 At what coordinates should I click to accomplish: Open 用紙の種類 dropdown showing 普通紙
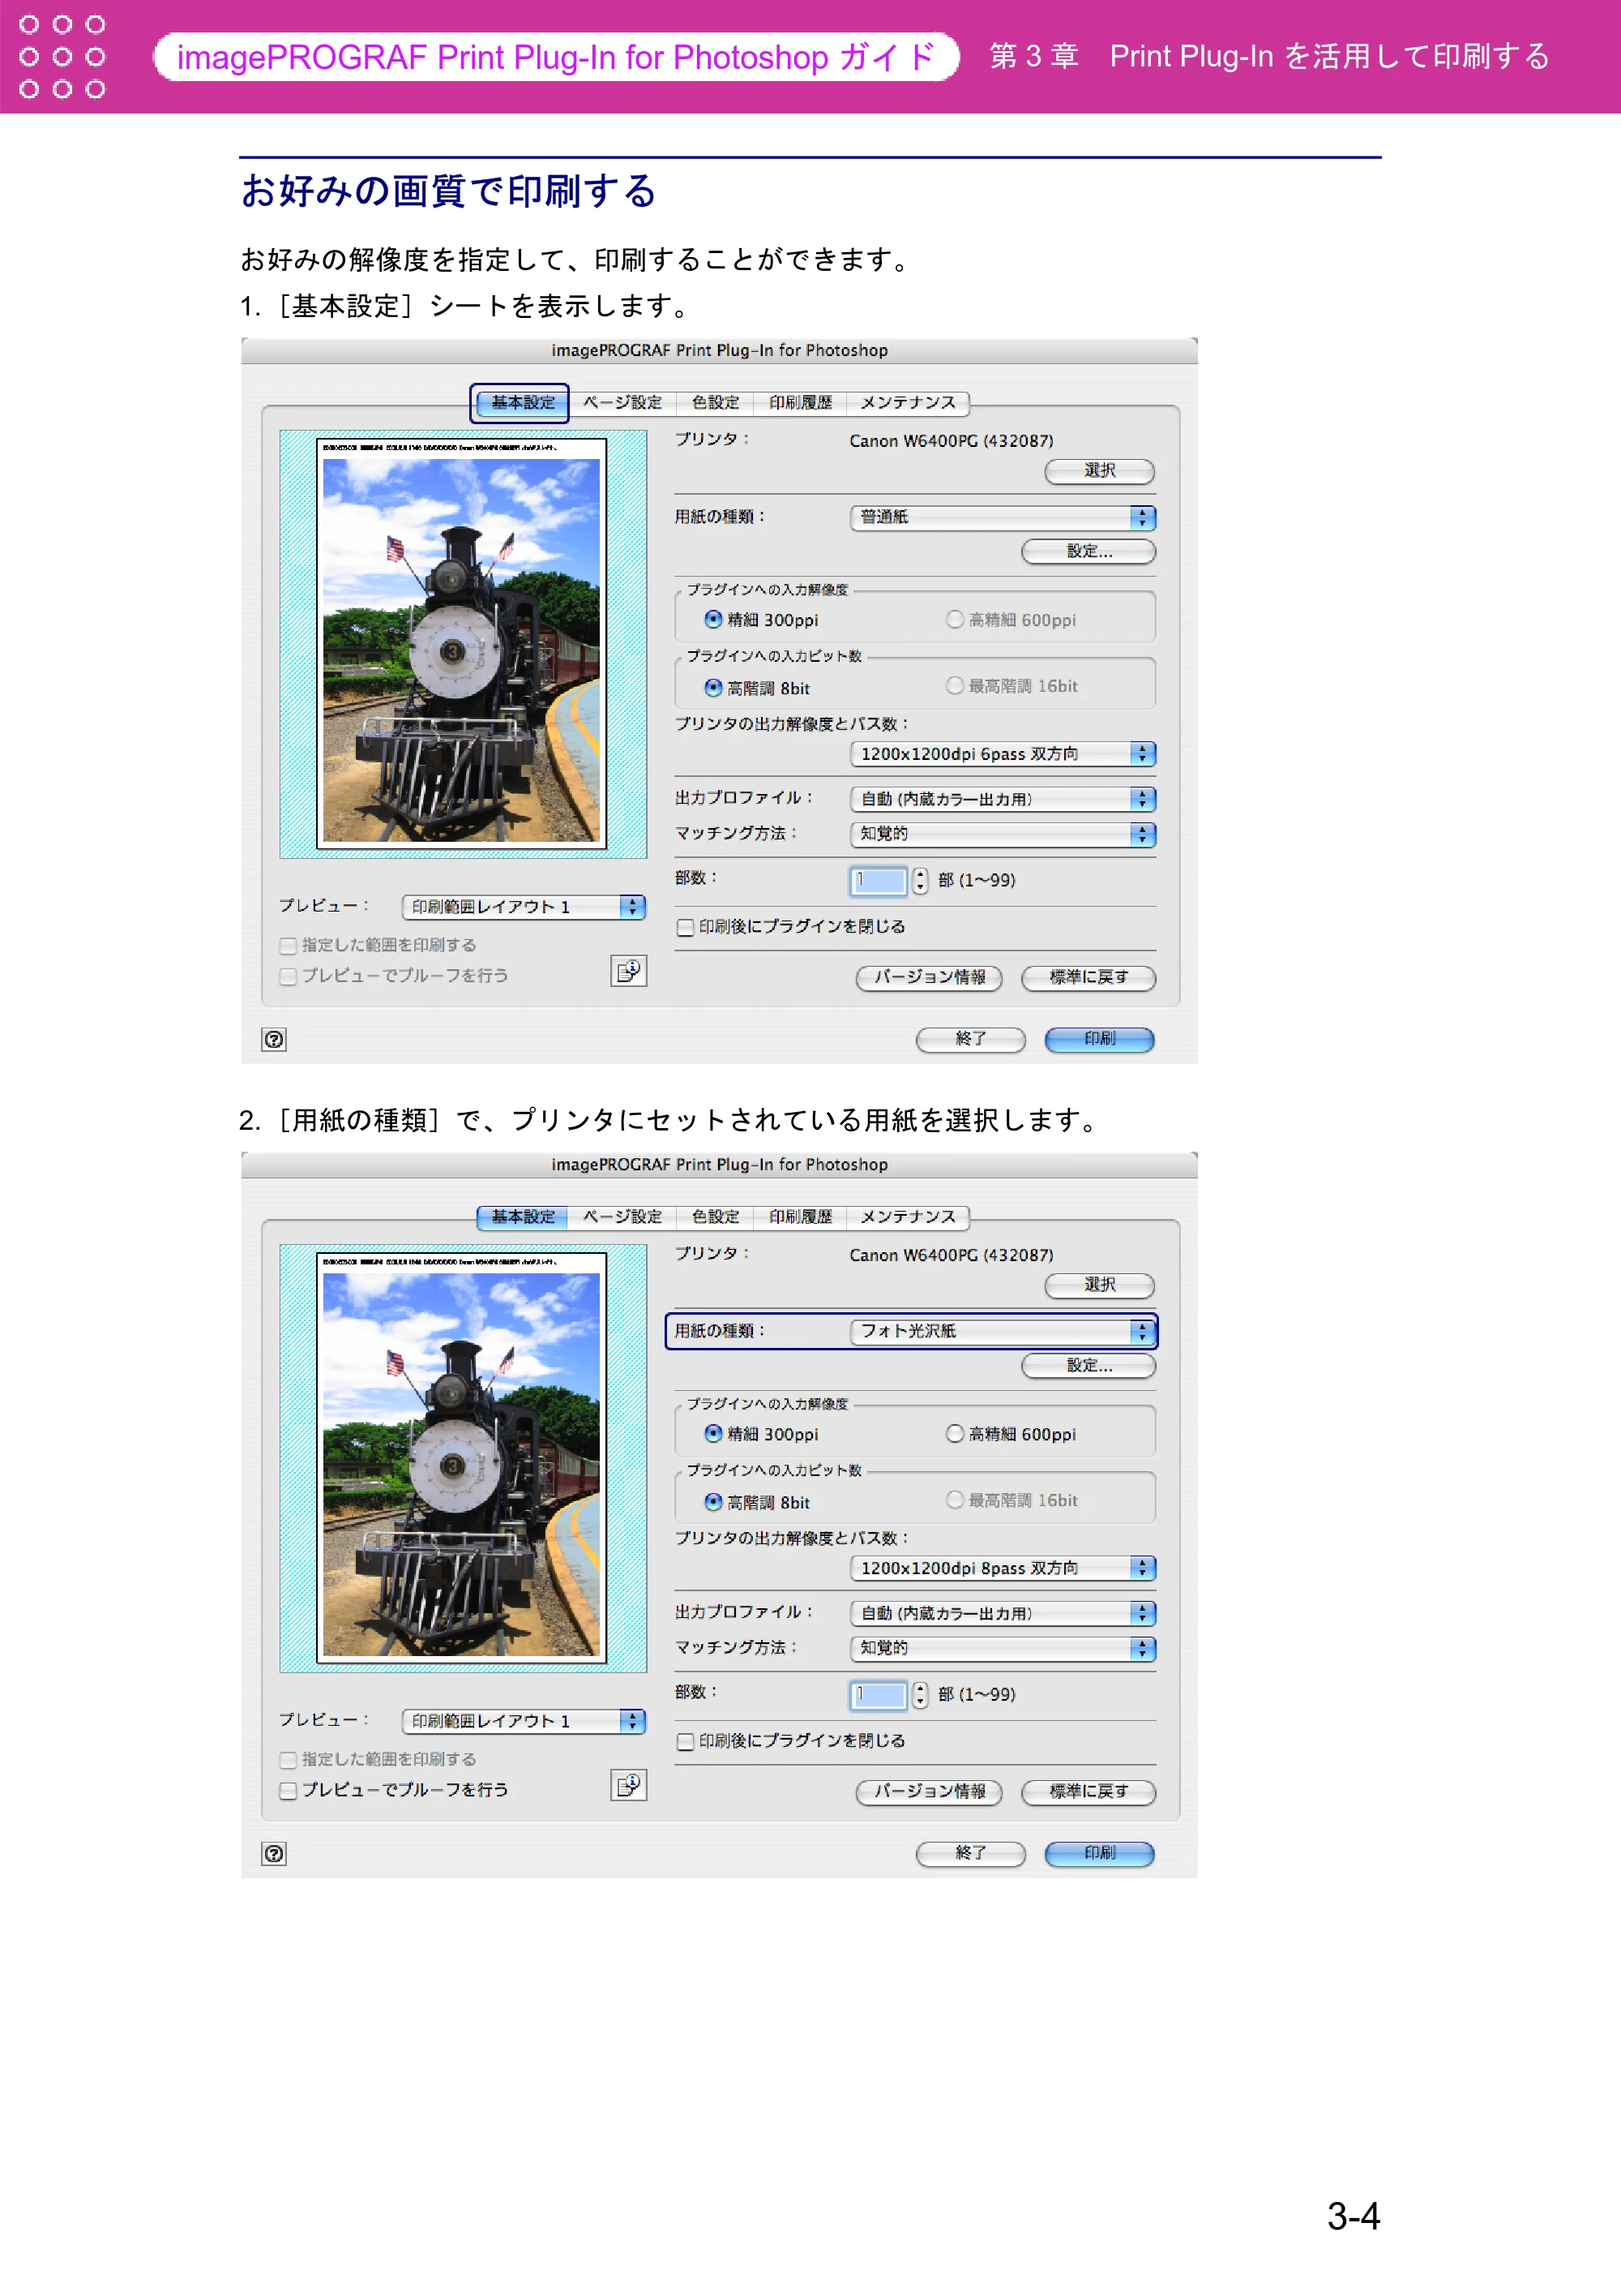coord(1003,517)
